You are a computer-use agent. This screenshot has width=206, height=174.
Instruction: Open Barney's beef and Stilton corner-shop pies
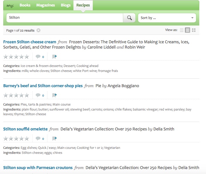pyautogui.click(x=43, y=86)
